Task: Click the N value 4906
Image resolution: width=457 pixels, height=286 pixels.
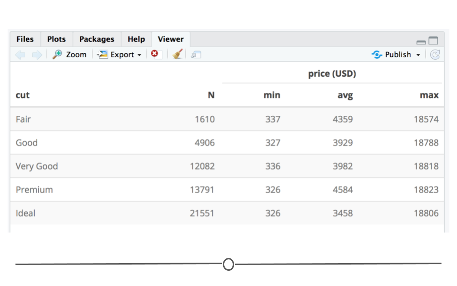Action: [205, 143]
